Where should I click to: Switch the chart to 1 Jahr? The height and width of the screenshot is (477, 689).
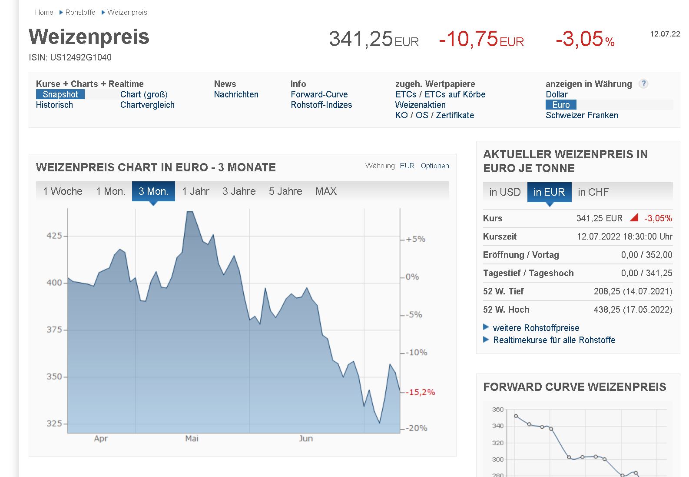coord(195,191)
